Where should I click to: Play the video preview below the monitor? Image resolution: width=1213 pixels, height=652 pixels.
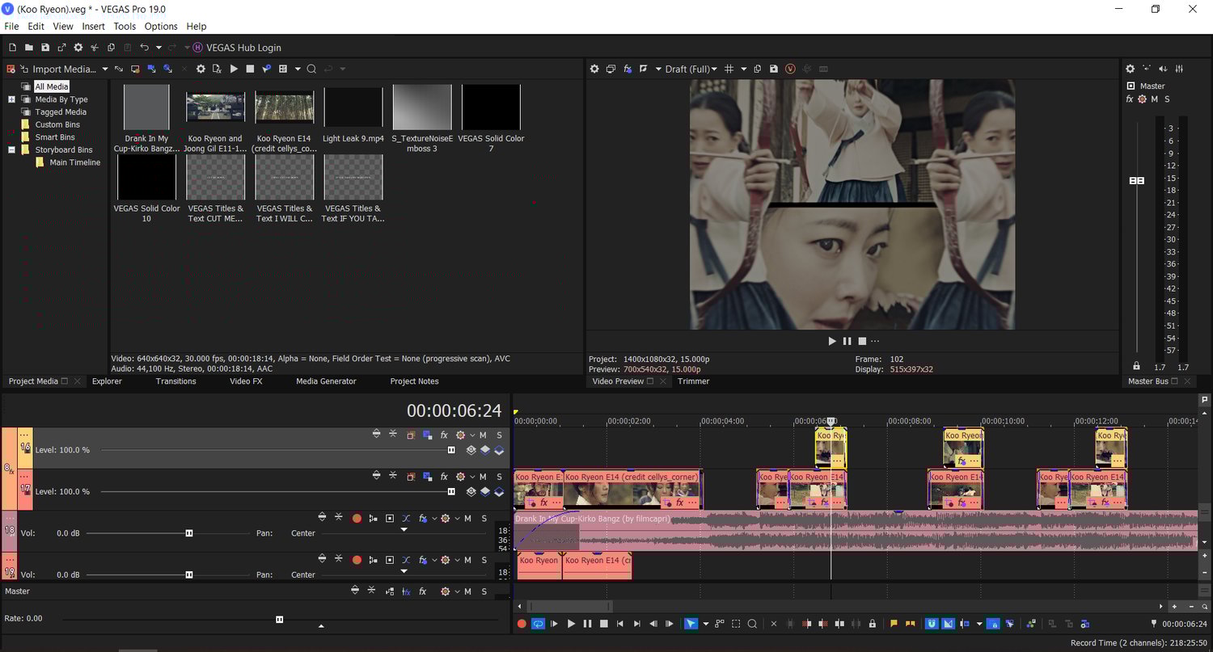(x=832, y=341)
